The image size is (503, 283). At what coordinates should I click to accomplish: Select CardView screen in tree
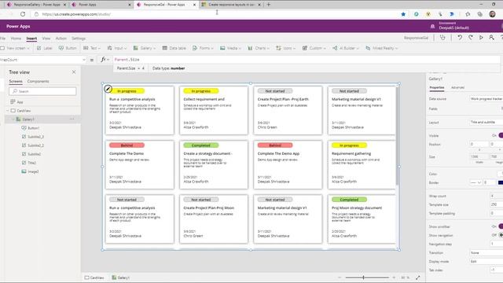24,111
